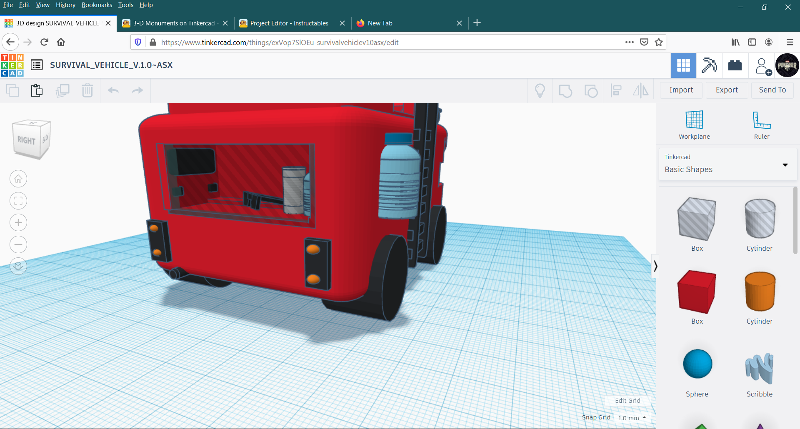Switch to the Project Editor - Instructables tab
Screen dimensions: 800x429
click(290, 23)
